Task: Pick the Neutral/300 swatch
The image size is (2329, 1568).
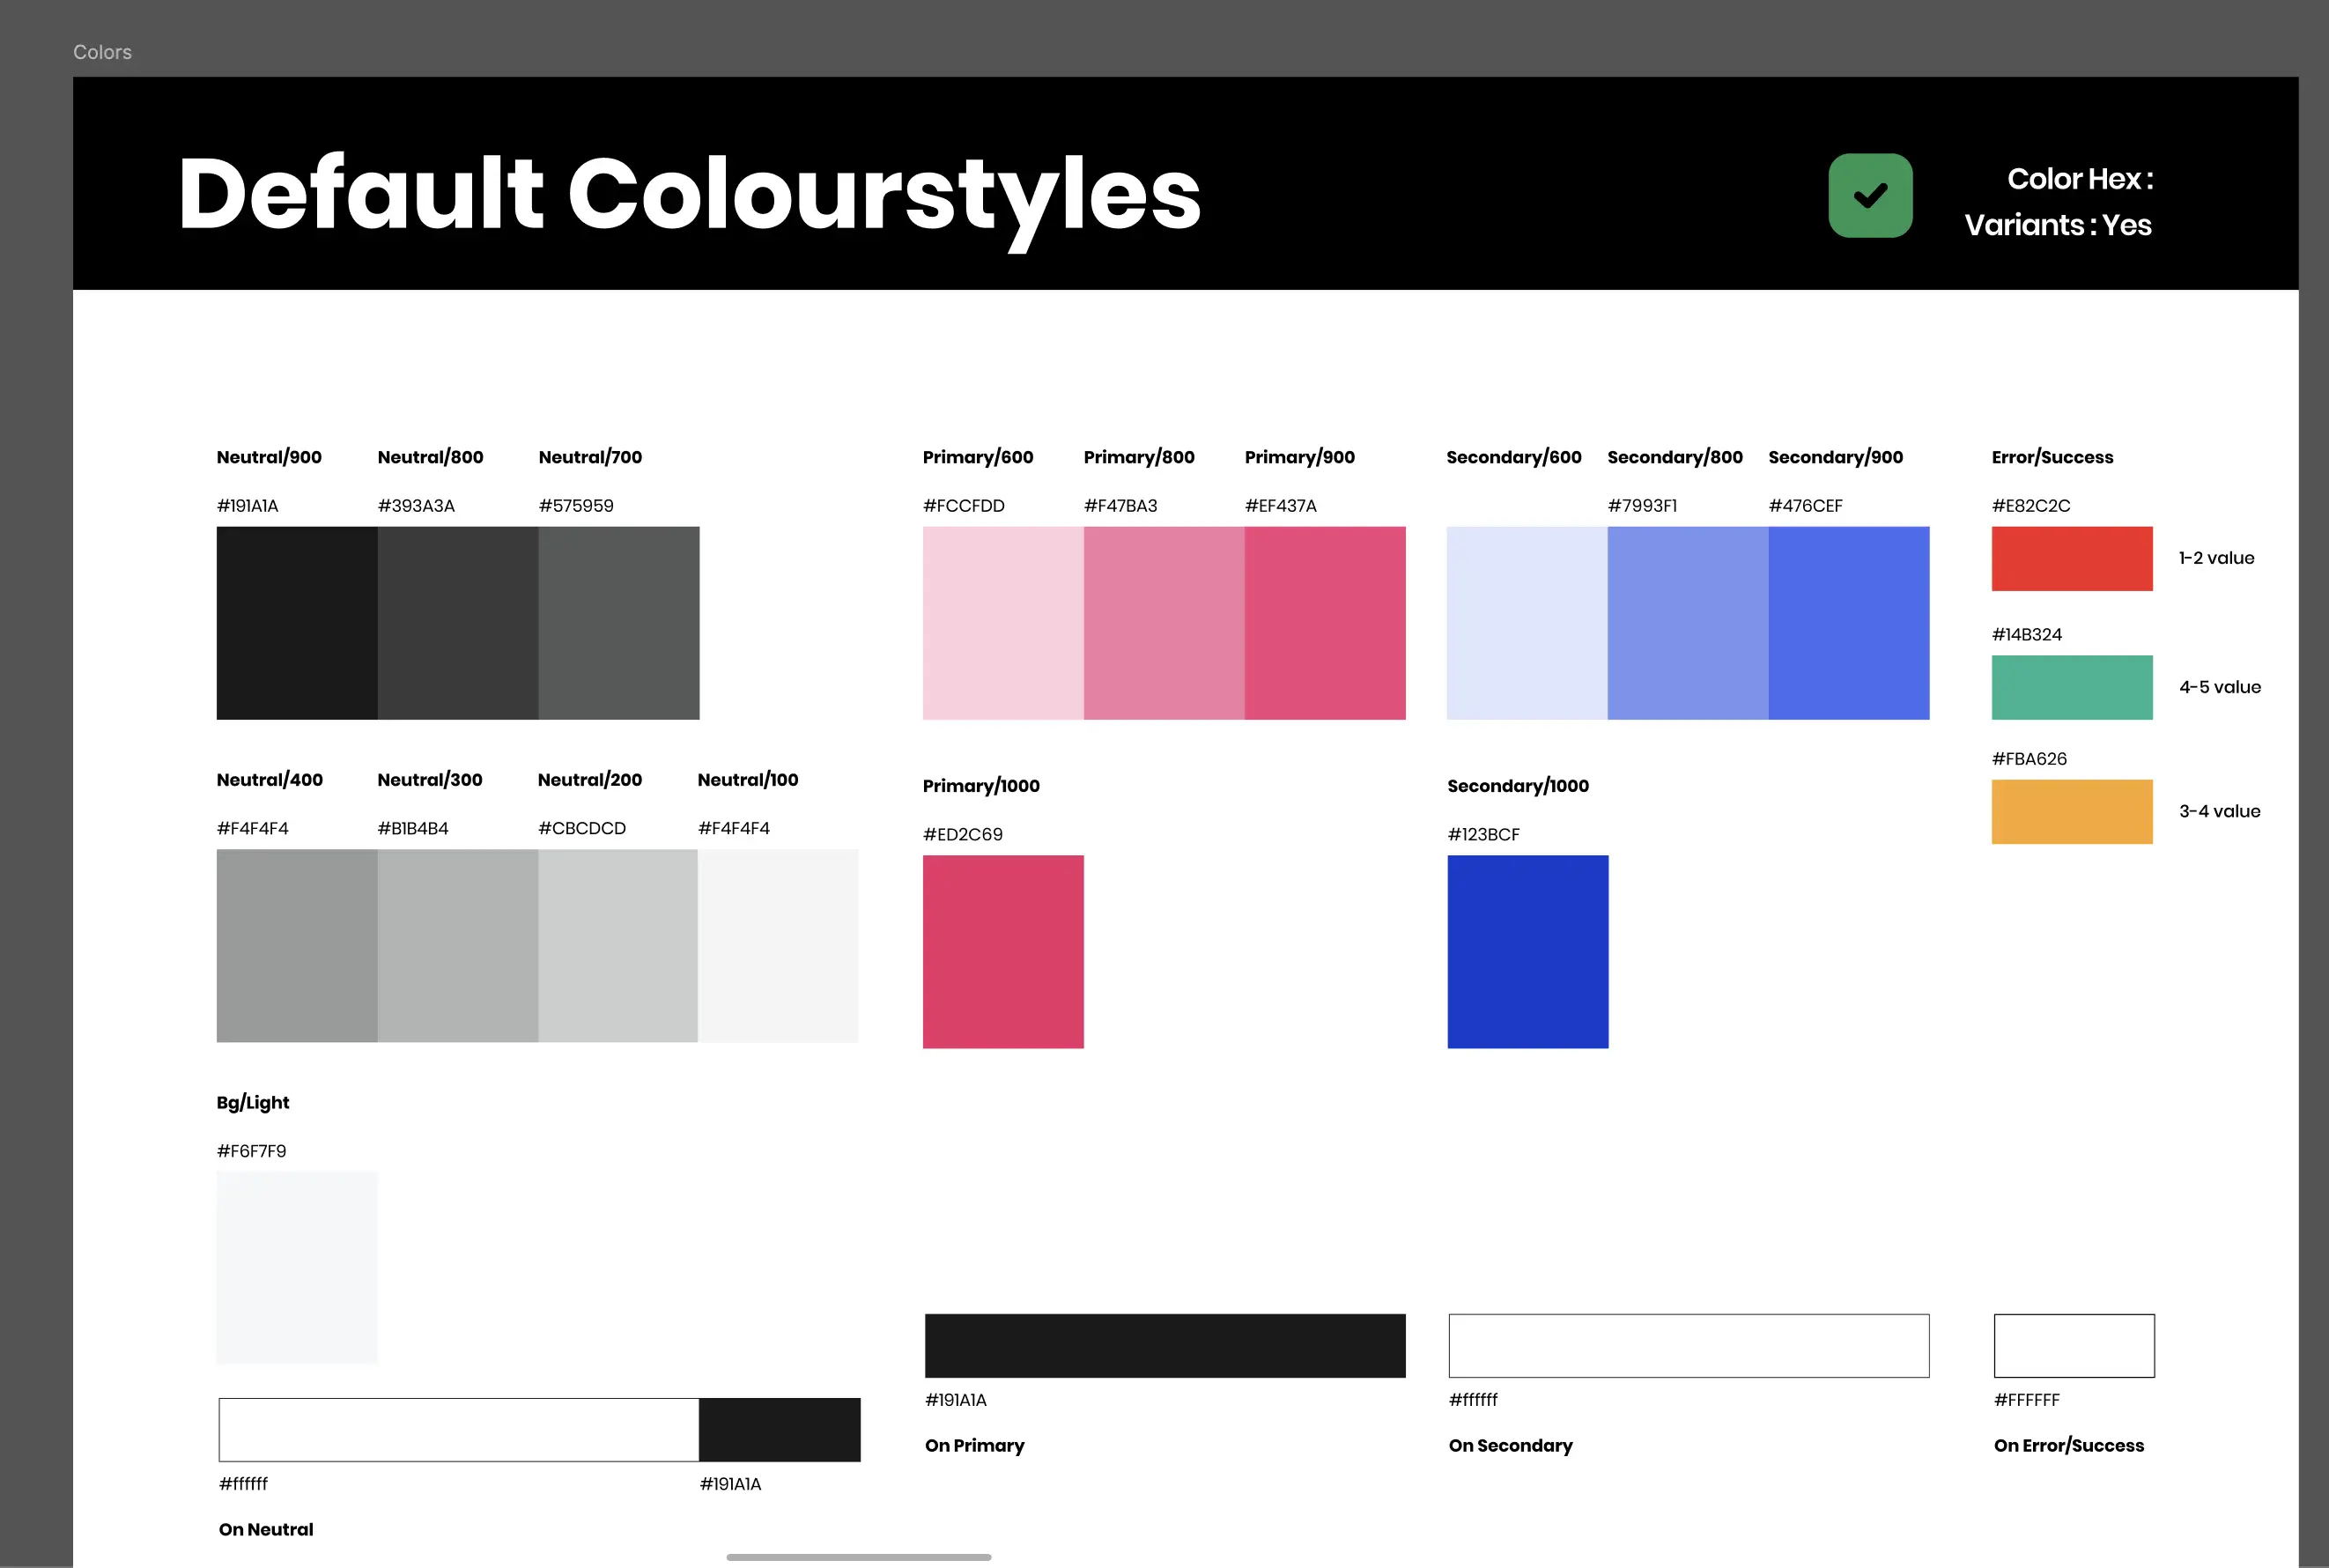Action: (x=458, y=946)
